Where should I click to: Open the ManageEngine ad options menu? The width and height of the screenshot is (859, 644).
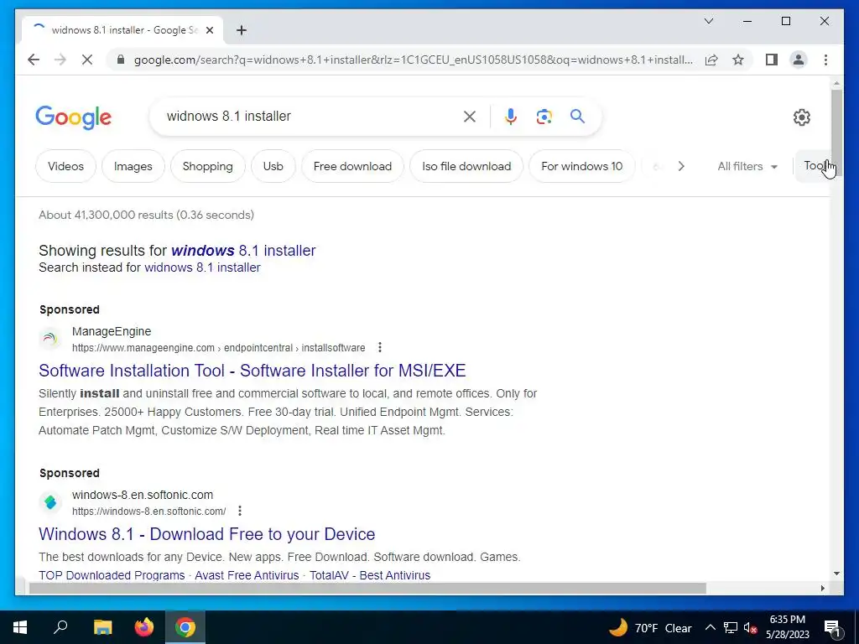coord(380,347)
